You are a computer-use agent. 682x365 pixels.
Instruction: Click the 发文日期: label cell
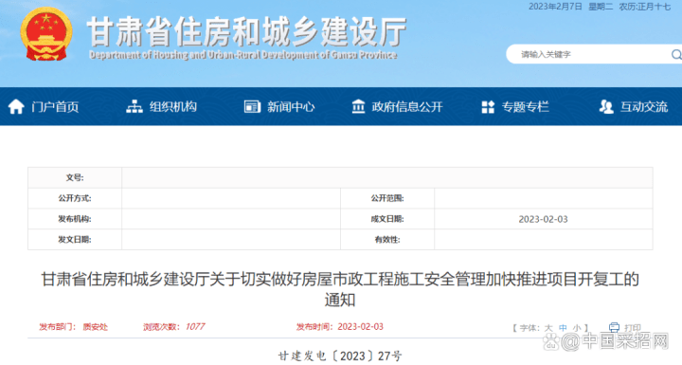pos(75,240)
